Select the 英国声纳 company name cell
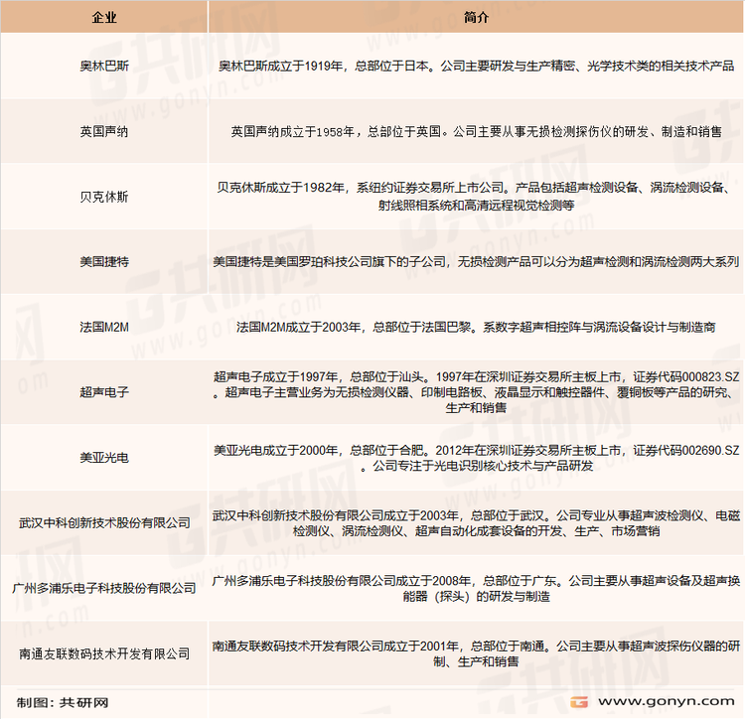The width and height of the screenshot is (745, 719). [x=104, y=131]
